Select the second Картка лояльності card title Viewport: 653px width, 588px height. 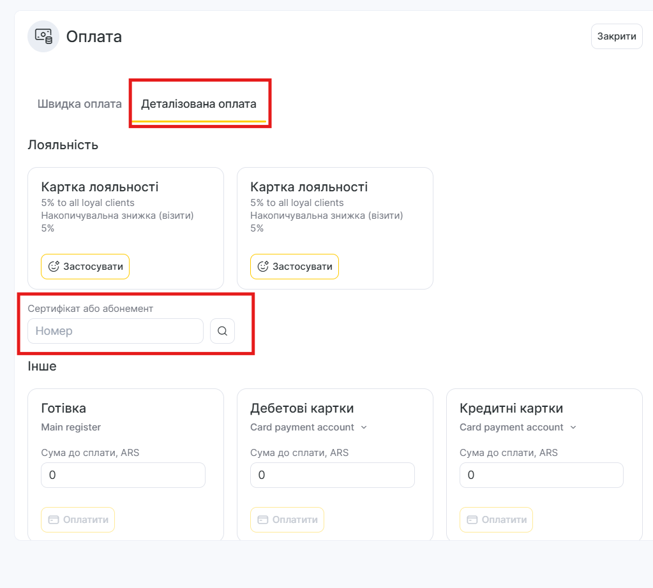coord(309,187)
